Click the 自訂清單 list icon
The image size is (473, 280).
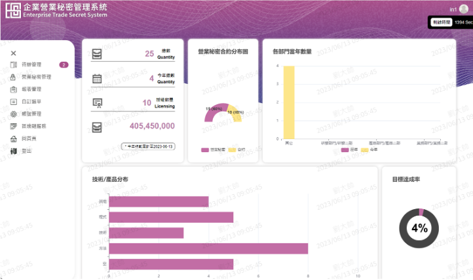point(14,102)
